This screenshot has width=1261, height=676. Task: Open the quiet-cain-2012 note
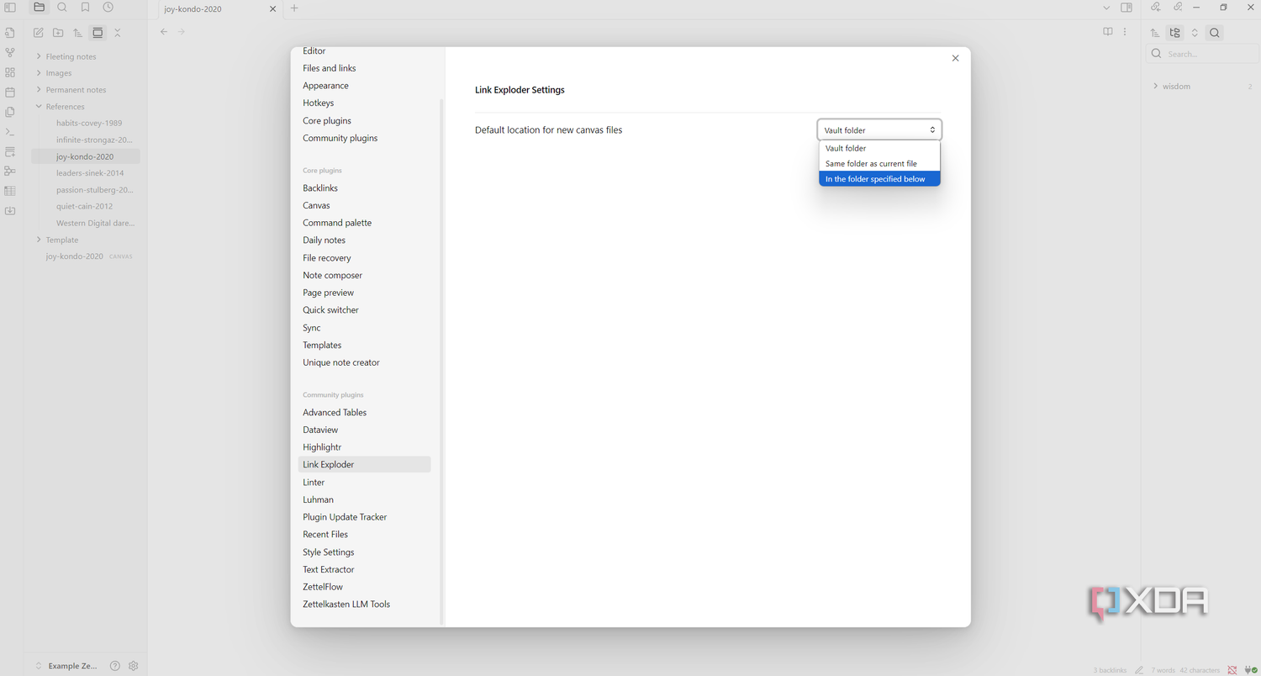[84, 206]
